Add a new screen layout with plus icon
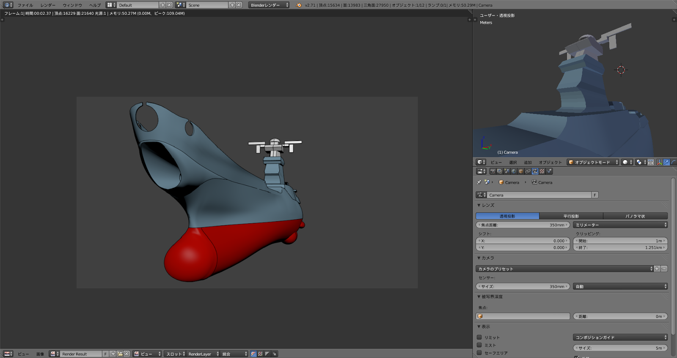This screenshot has height=358, width=677. (162, 5)
